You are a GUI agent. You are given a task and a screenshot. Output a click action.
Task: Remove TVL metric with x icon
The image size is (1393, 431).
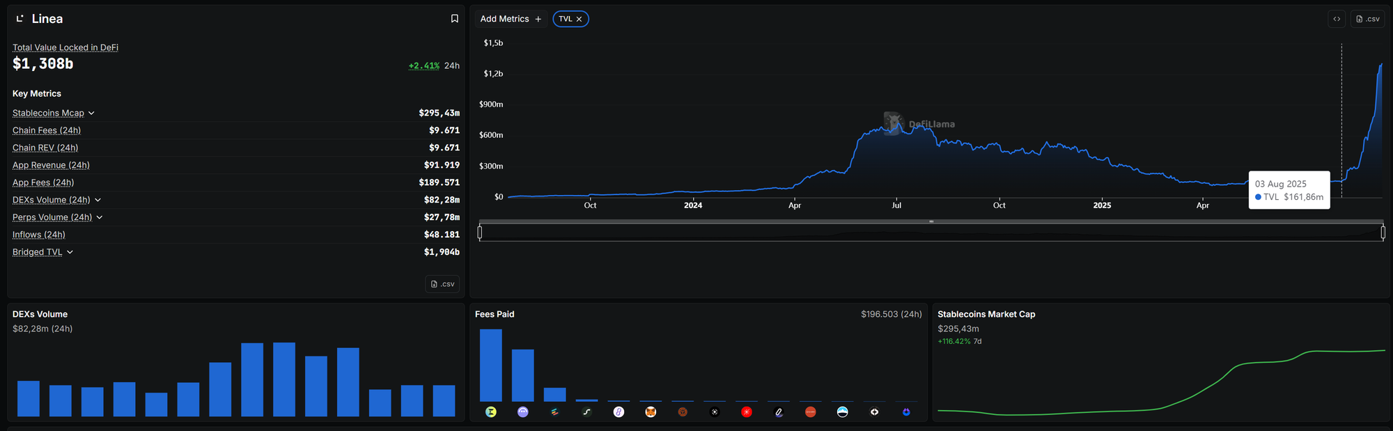coord(579,19)
